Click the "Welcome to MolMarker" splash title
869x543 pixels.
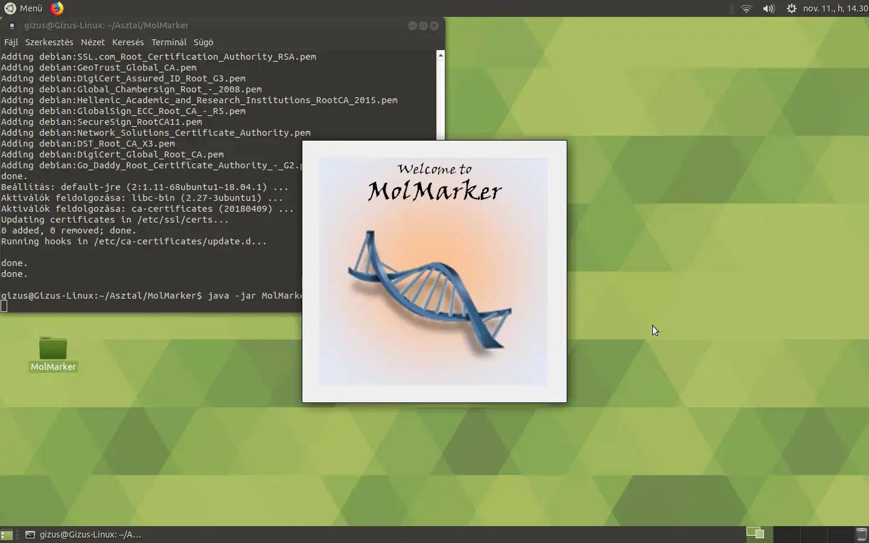tap(434, 182)
